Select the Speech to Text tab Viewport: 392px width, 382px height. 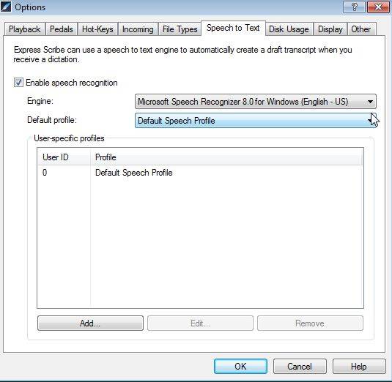tap(233, 28)
